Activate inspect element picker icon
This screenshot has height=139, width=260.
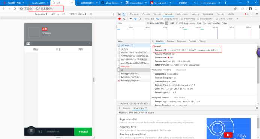[x=119, y=14]
